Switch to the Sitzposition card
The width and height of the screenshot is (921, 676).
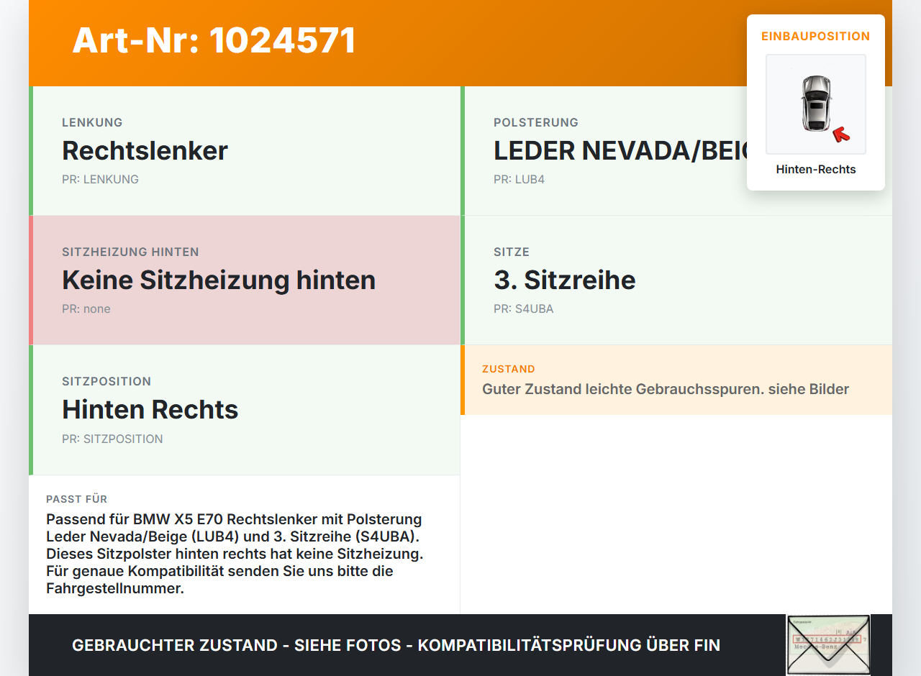pyautogui.click(x=245, y=409)
